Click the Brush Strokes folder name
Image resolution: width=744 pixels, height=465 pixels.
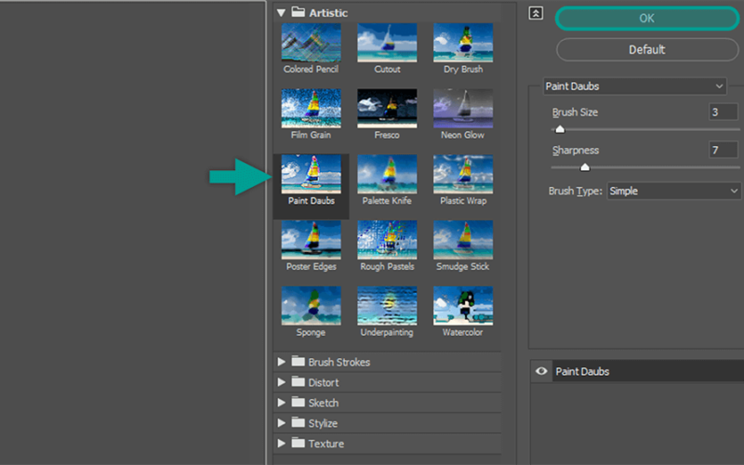pyautogui.click(x=339, y=362)
